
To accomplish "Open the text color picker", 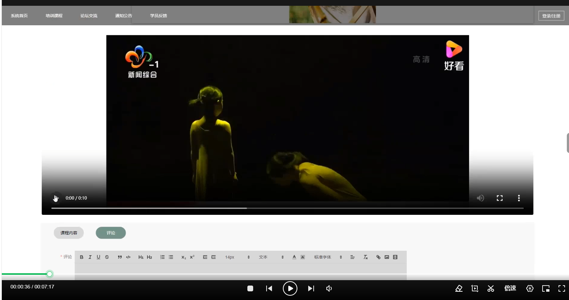I will point(294,257).
